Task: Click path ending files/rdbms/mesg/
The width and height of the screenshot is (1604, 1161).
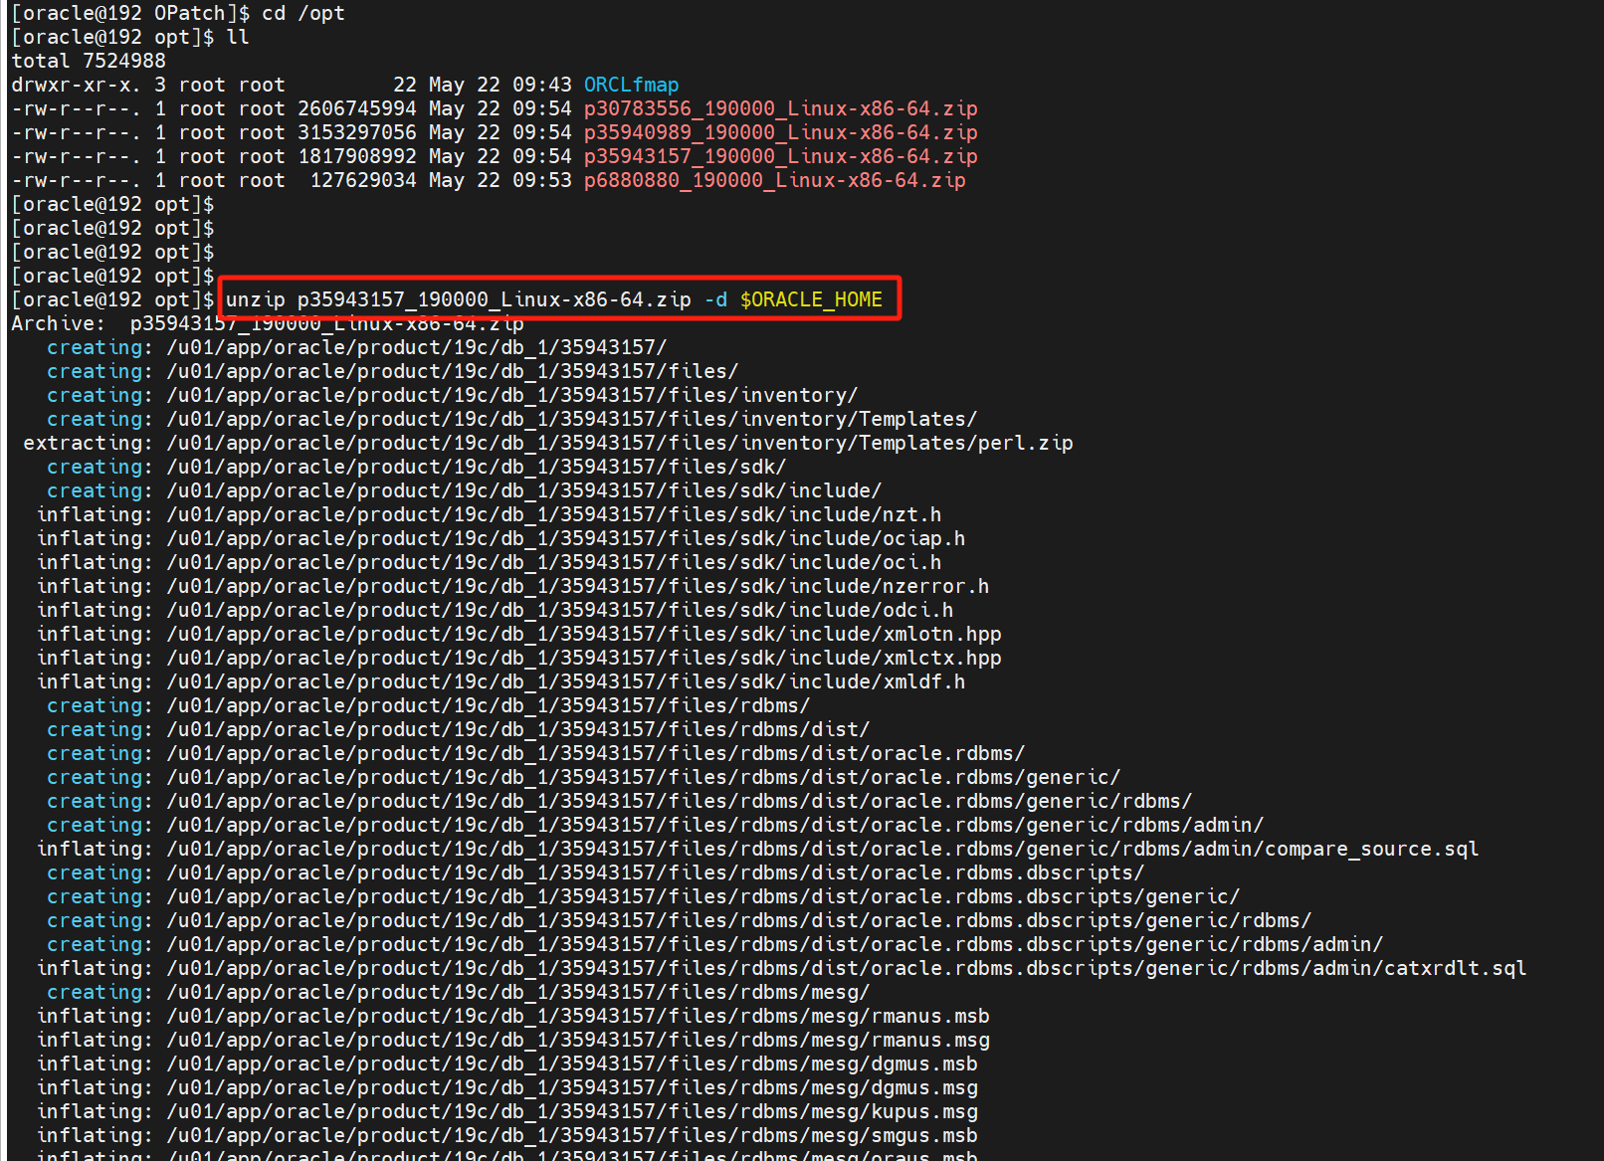Action: click(x=518, y=992)
